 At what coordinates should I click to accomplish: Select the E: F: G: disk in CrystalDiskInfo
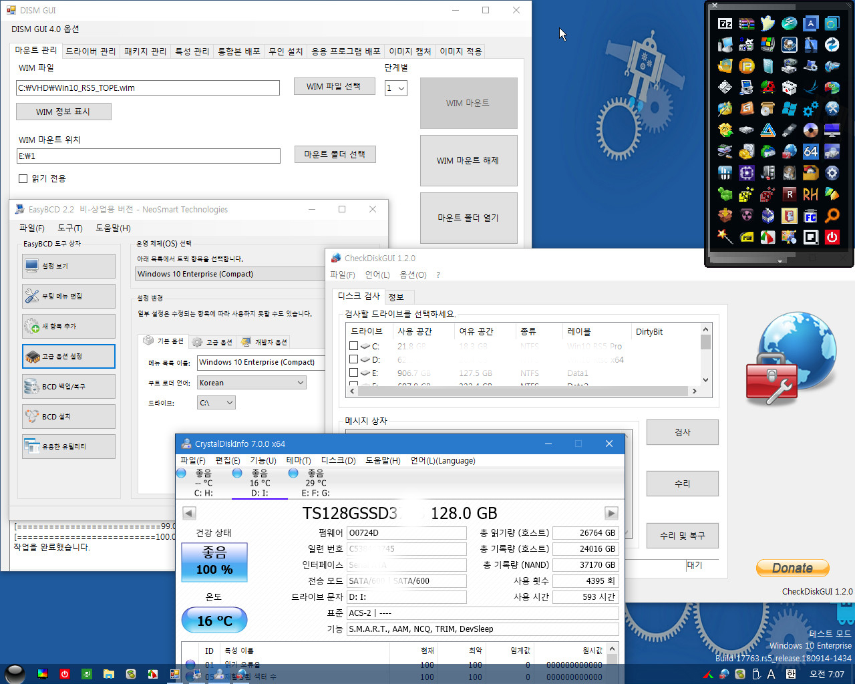click(x=315, y=483)
